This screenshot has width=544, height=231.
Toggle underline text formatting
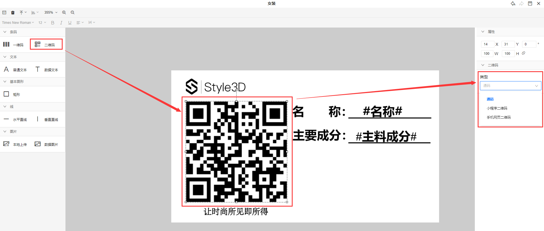coord(70,23)
